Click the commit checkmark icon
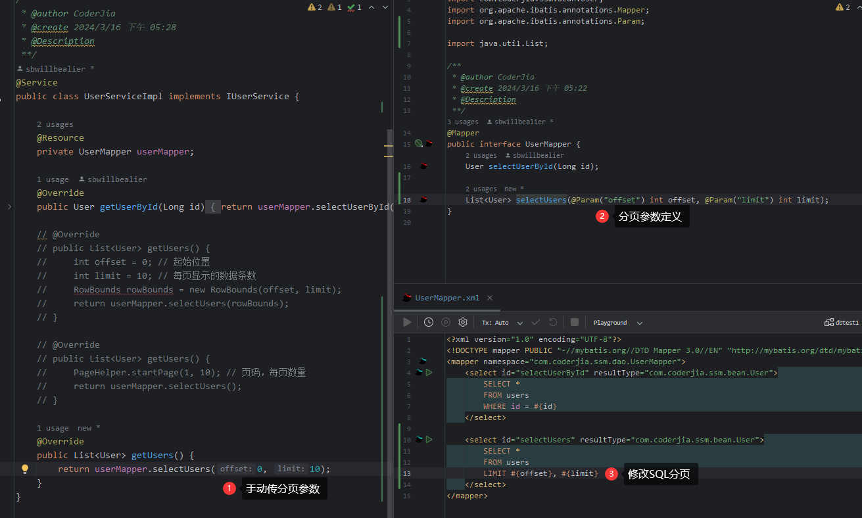The width and height of the screenshot is (862, 518). [x=536, y=322]
